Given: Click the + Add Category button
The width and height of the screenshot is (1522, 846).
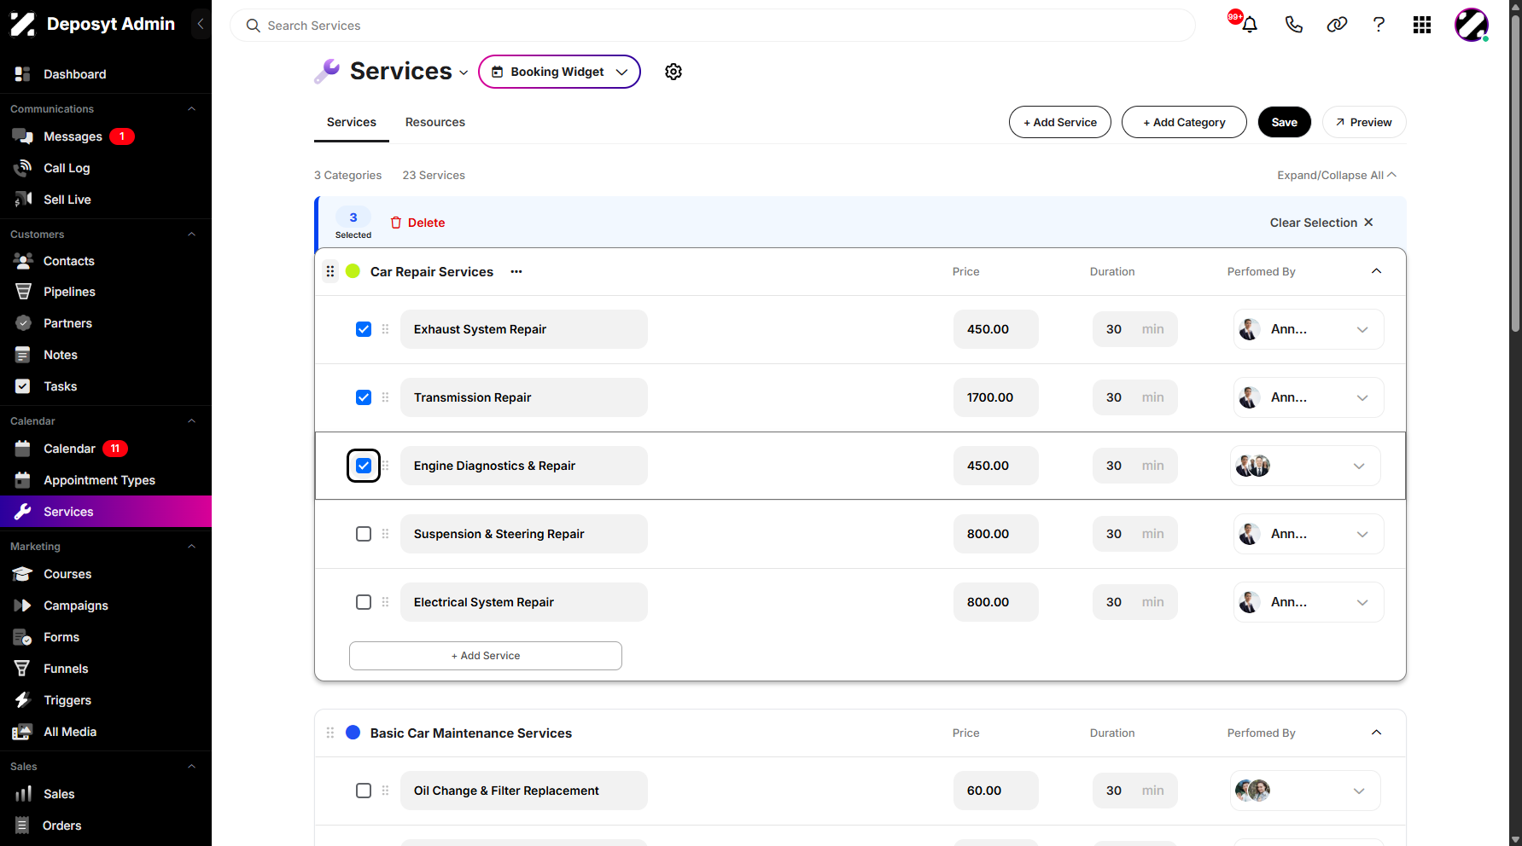Looking at the screenshot, I should [x=1184, y=122].
